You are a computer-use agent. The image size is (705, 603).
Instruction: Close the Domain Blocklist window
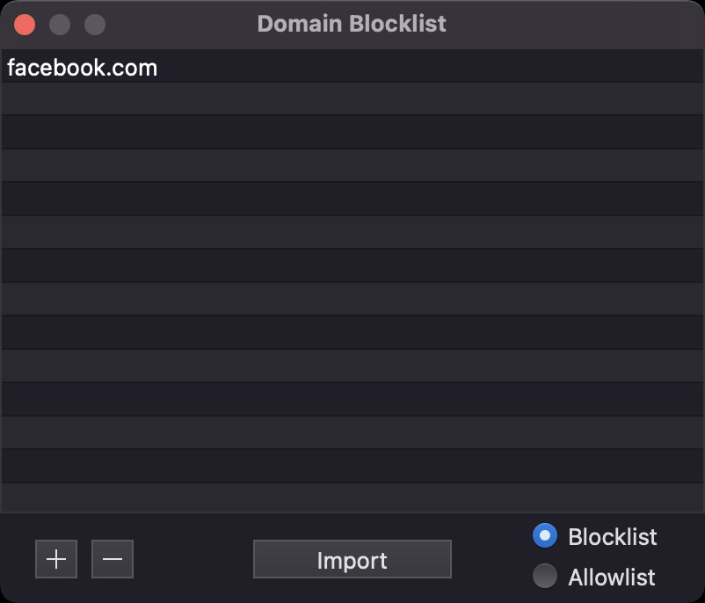click(25, 25)
